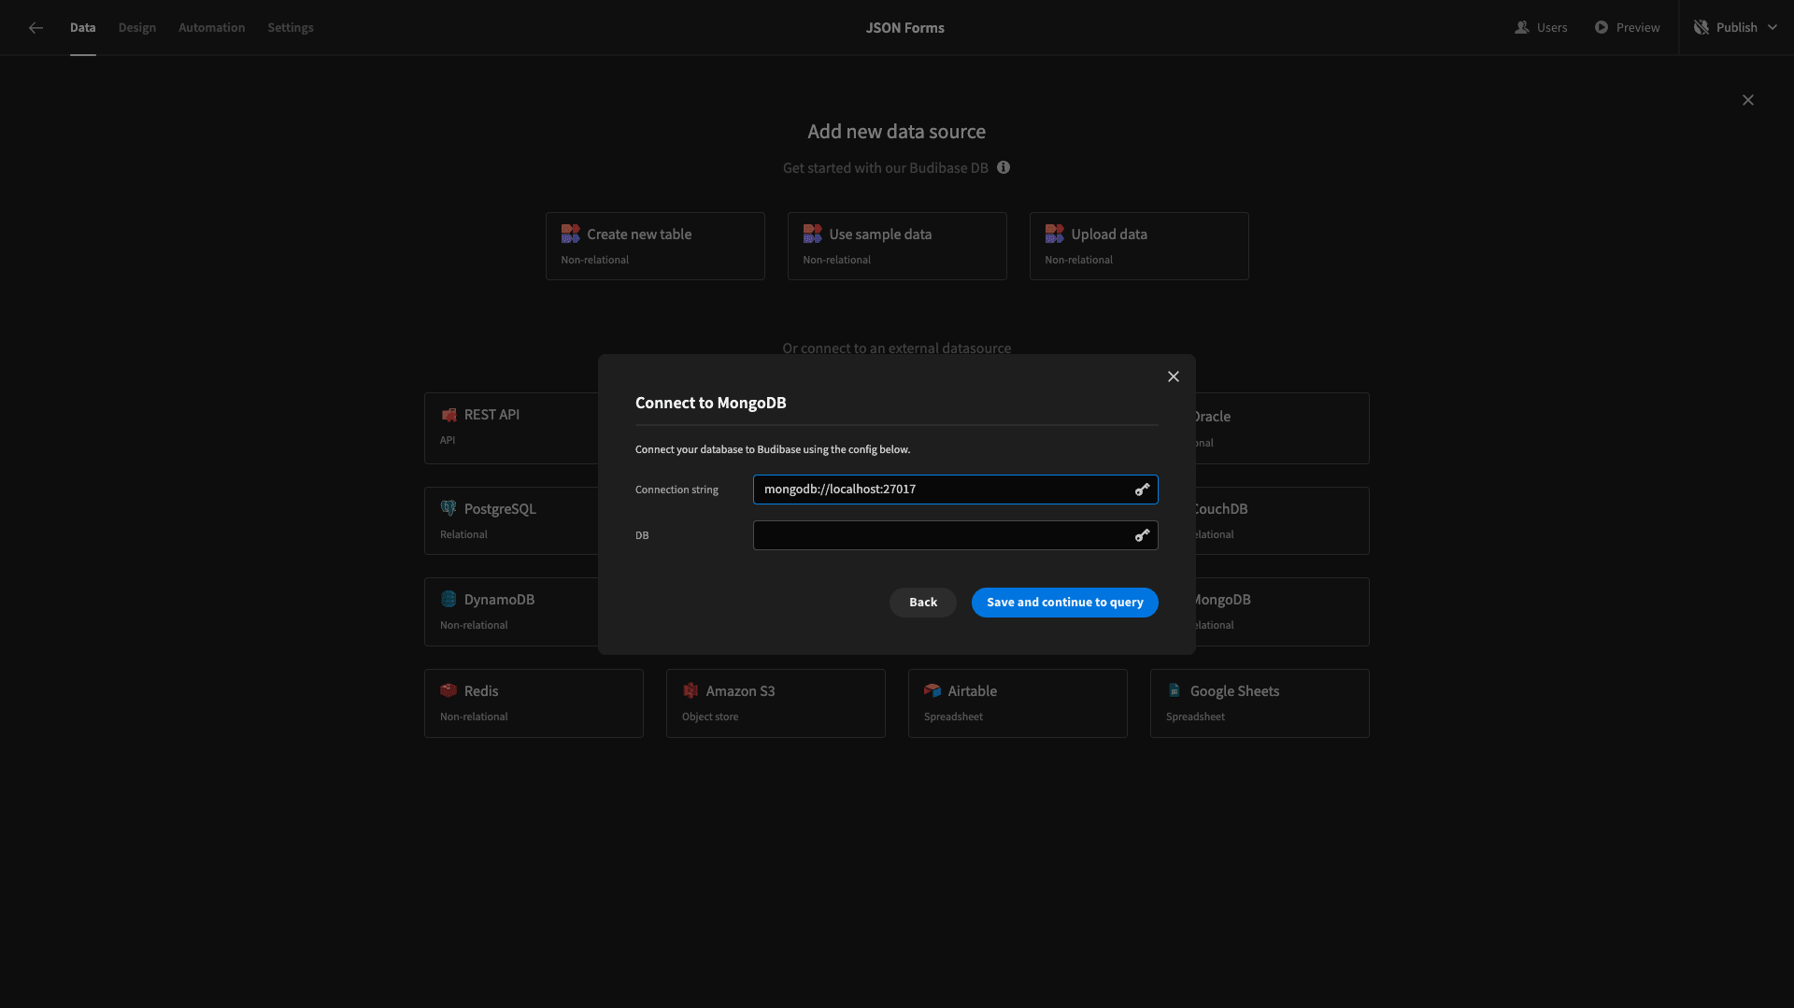Click Save and continue to query
Viewport: 1794px width, 1008px height.
1065,603
